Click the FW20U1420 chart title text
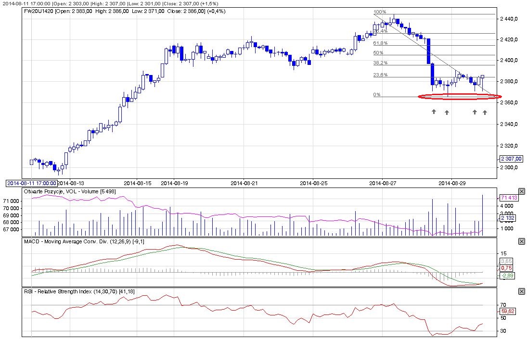The width and height of the screenshot is (527, 339). (x=39, y=11)
